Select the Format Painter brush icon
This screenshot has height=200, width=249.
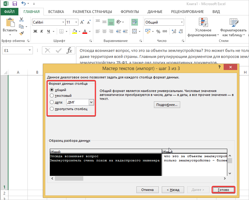point(21,33)
